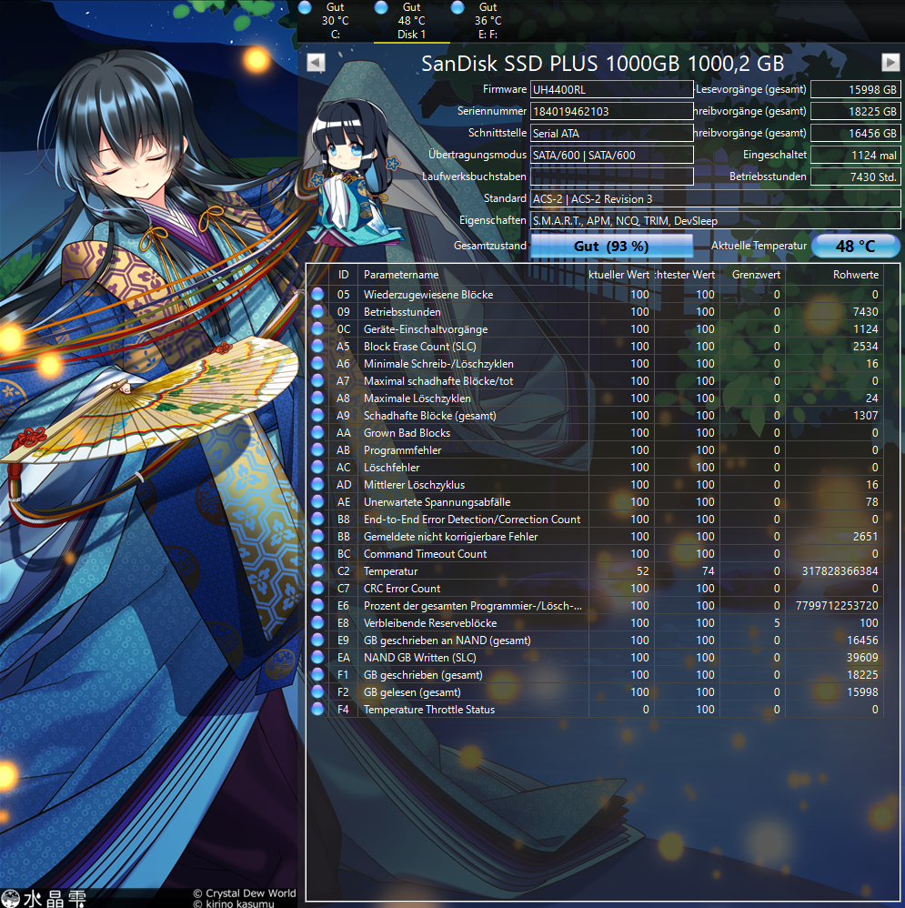Click the status orb for GB gelesen (gesamt)
Image resolution: width=905 pixels, height=908 pixels.
pos(317,692)
